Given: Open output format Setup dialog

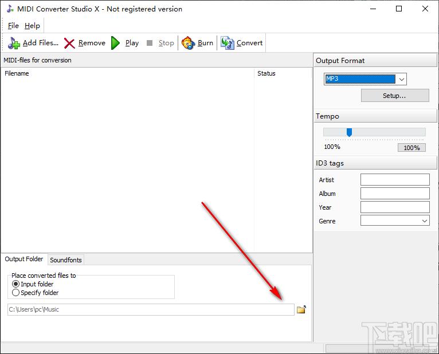Looking at the screenshot, I should 395,96.
